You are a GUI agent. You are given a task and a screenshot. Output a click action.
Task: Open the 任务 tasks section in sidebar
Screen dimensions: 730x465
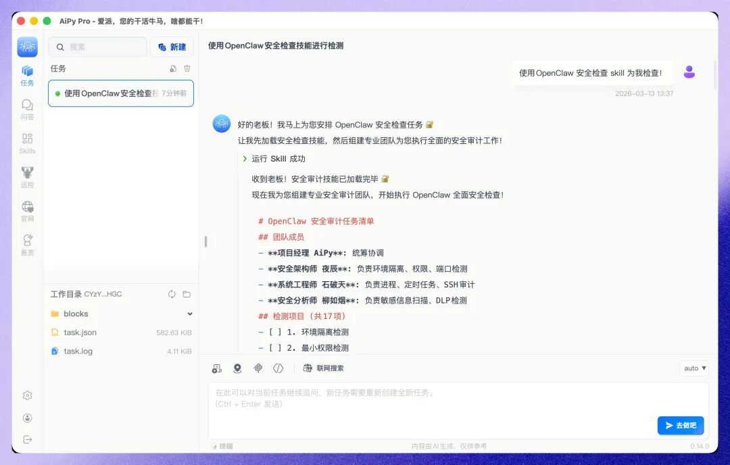pyautogui.click(x=28, y=76)
